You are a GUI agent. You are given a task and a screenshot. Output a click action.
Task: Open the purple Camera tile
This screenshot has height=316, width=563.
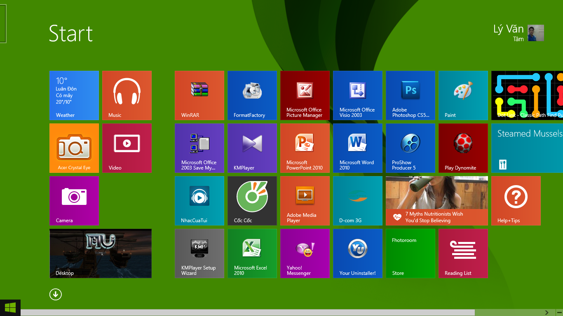74,201
